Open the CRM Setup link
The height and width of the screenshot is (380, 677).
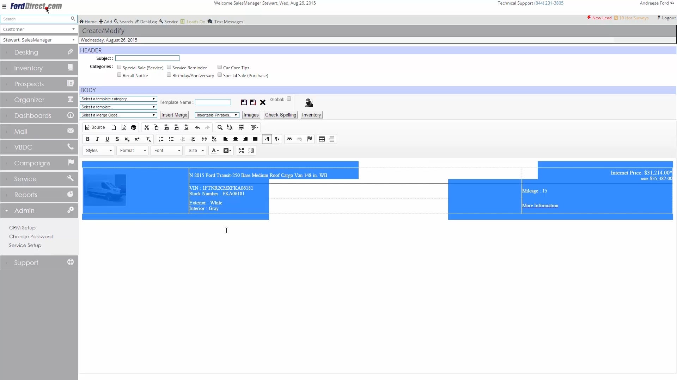point(22,228)
